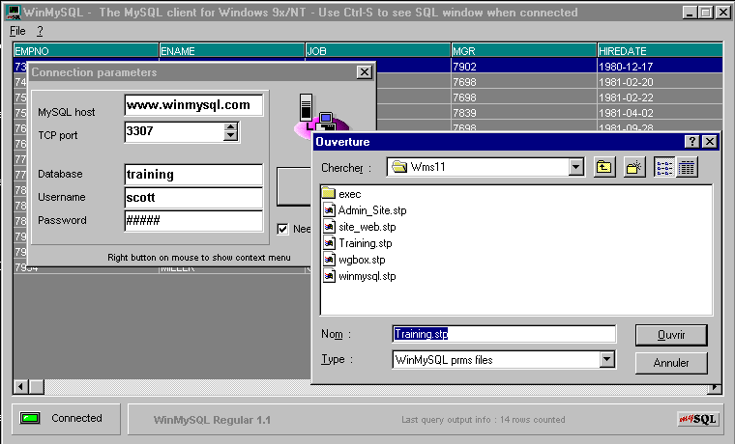Select the HIREDATE cell 1981-02-20
The height and width of the screenshot is (444, 735).
(660, 82)
